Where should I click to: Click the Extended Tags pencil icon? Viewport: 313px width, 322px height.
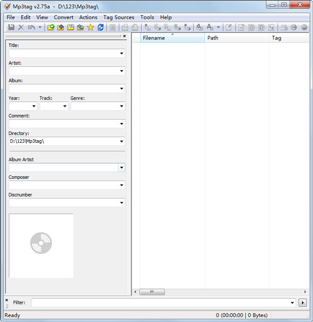click(x=228, y=27)
